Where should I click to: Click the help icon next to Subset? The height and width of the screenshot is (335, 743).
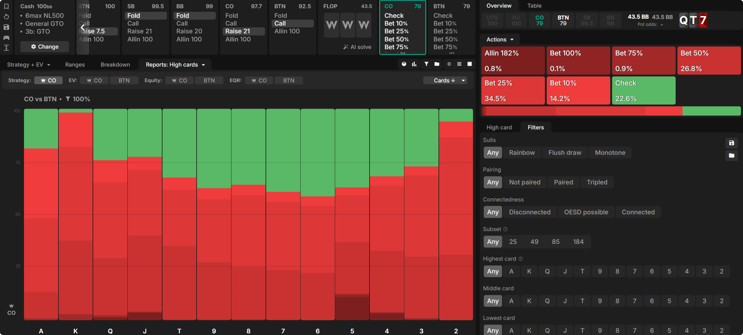[x=505, y=229]
